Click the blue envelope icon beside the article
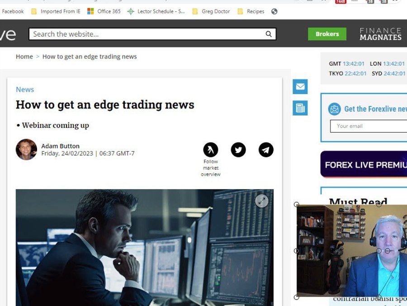 [300, 86]
